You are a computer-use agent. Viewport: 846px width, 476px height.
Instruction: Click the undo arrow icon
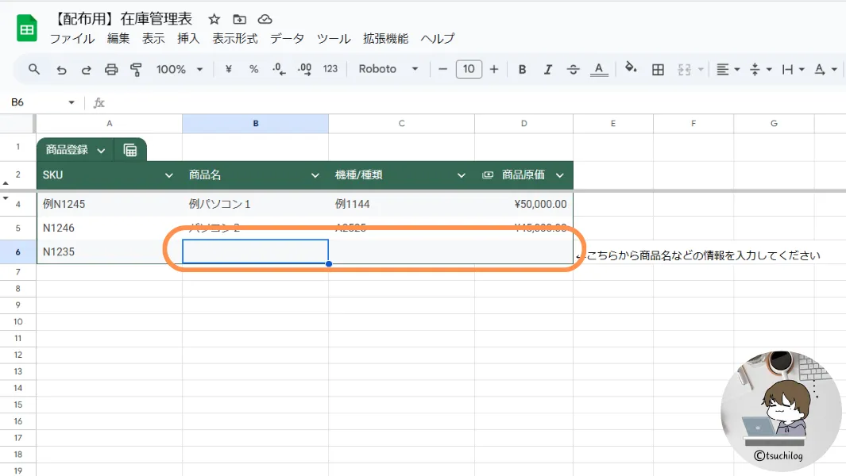[x=61, y=70]
